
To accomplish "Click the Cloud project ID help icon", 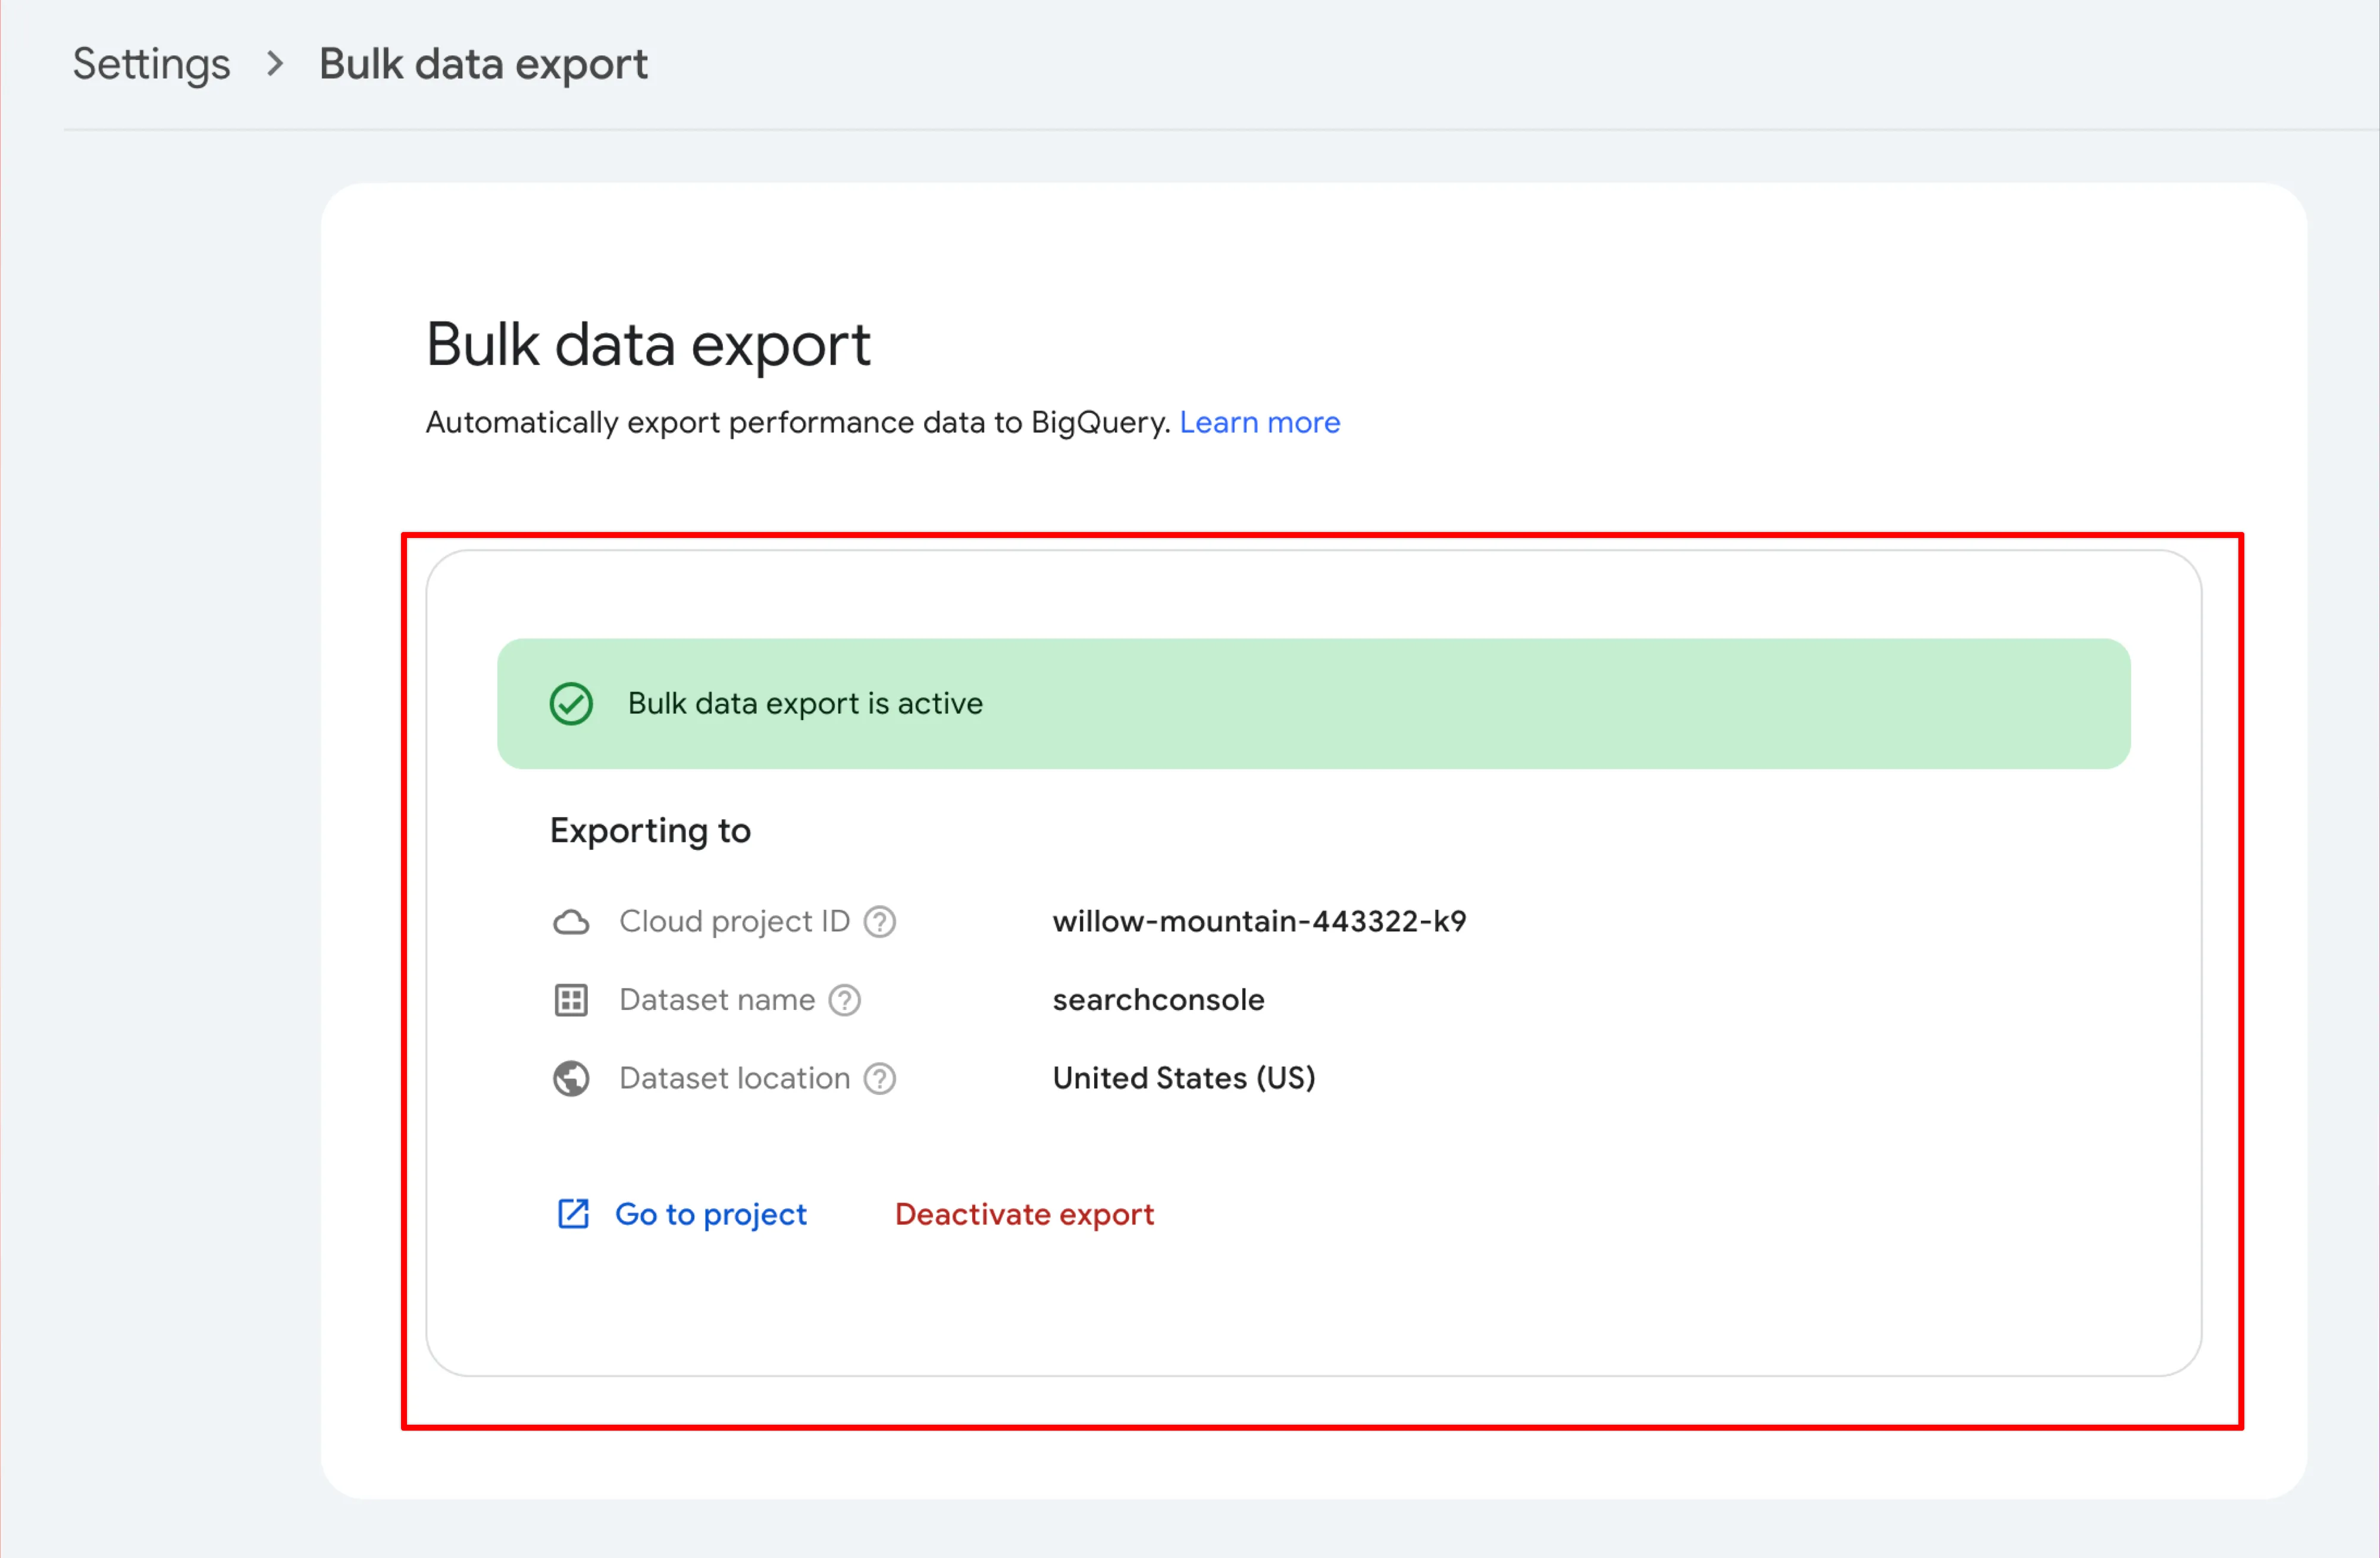I will click(879, 921).
